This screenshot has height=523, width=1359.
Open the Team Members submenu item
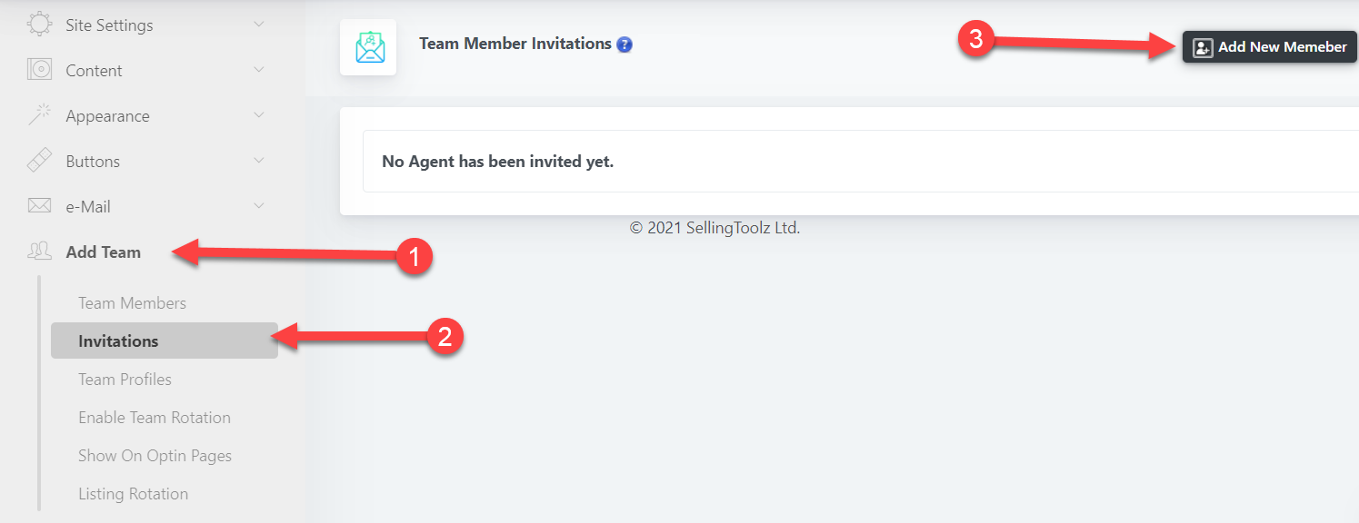point(132,303)
